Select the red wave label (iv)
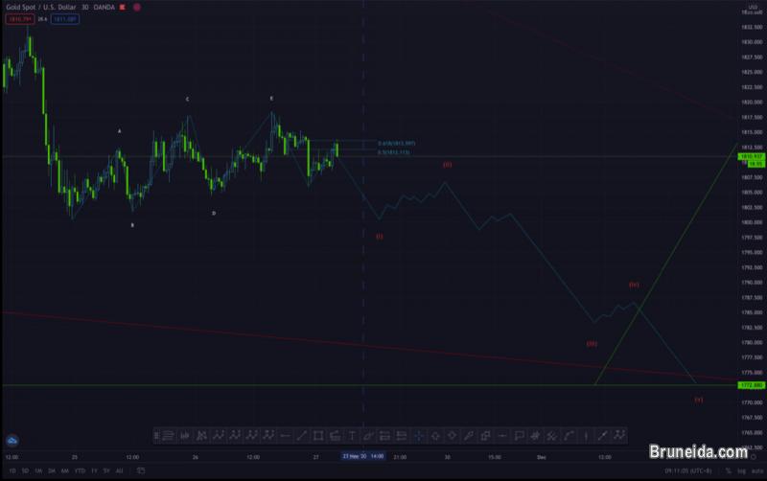This screenshot has height=481, width=767. (634, 285)
